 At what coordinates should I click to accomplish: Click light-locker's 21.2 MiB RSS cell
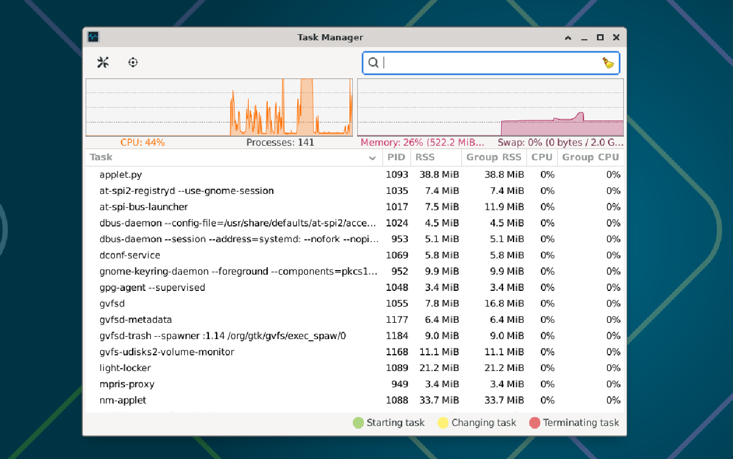440,368
